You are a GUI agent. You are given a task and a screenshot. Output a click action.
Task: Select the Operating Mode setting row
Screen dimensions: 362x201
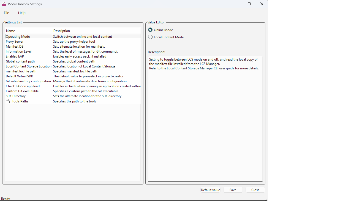[73, 36]
